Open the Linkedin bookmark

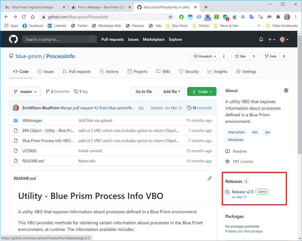(57, 26)
